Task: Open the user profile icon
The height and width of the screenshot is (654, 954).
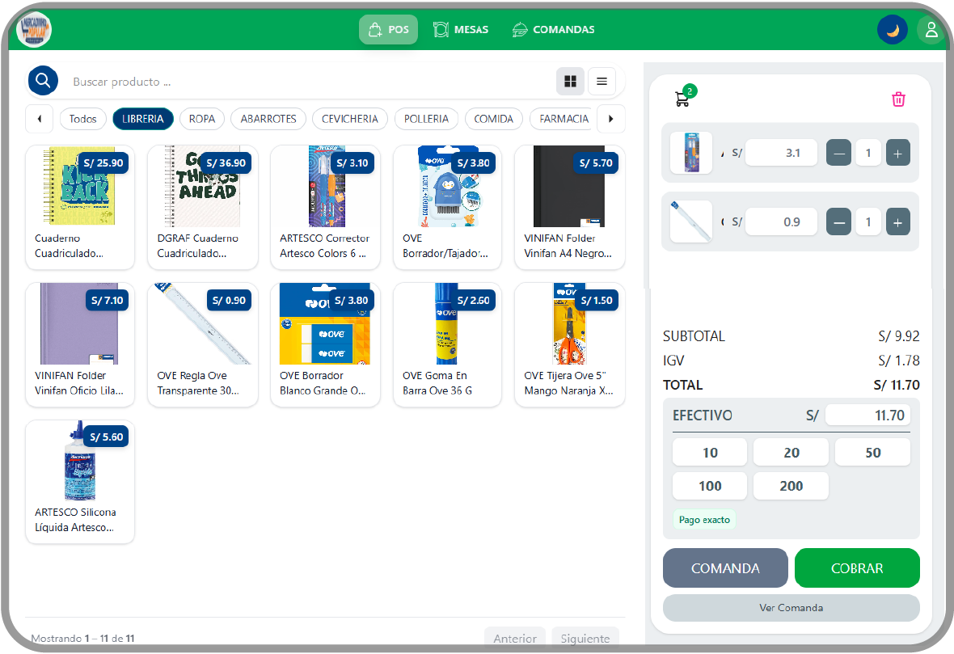Action: 931,30
